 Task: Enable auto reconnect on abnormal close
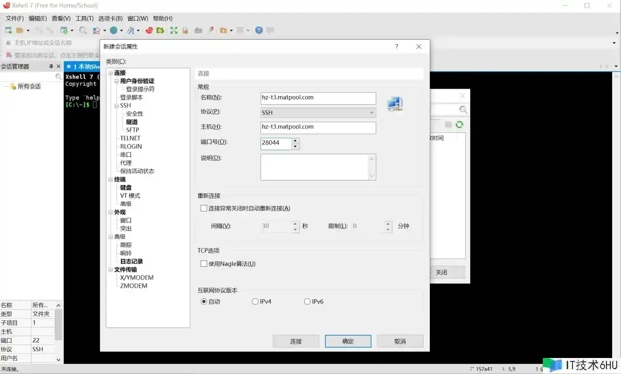[204, 208]
